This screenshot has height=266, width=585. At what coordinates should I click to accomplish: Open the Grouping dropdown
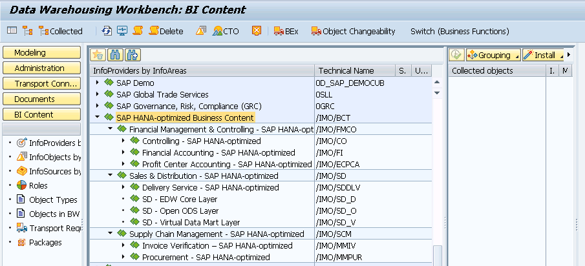(494, 55)
